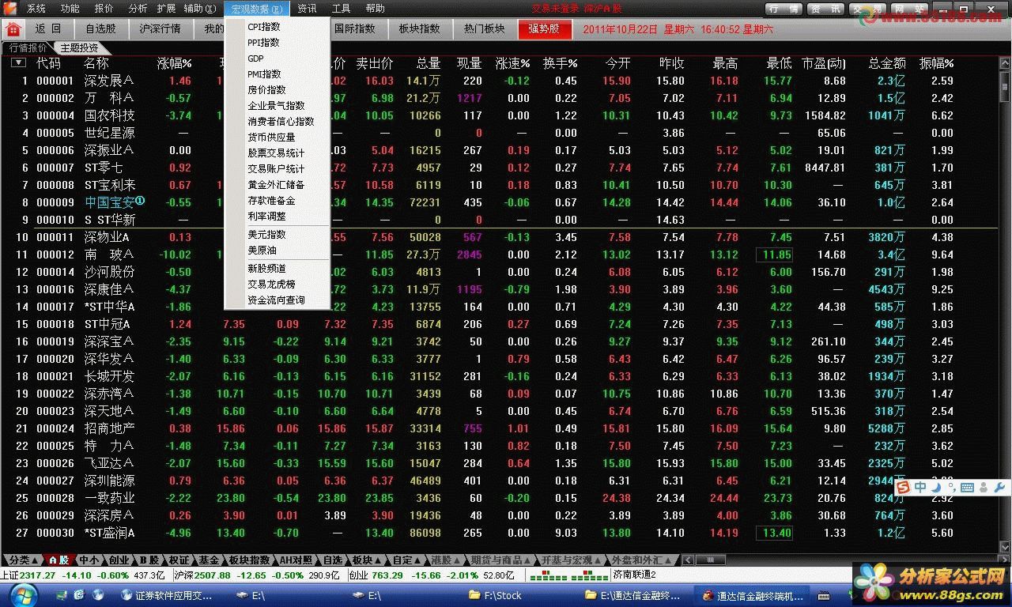Select stock name 深圳能源
Viewport: 1012px width, 607px height.
[110, 481]
